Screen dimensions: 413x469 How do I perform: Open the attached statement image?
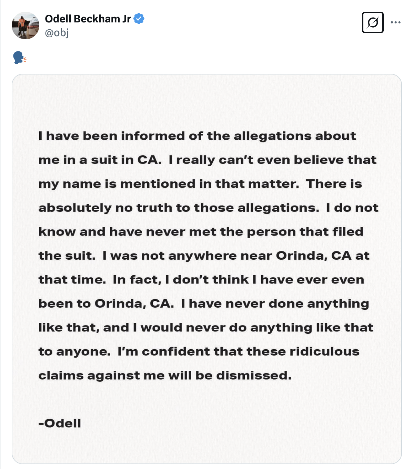pyautogui.click(x=207, y=269)
